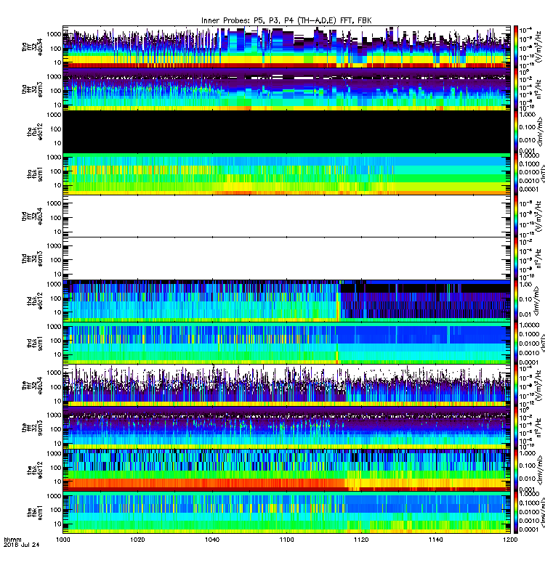Click the 'the fbk edc12' panel label
Screen dimensions: 545x581
click(x=35, y=471)
